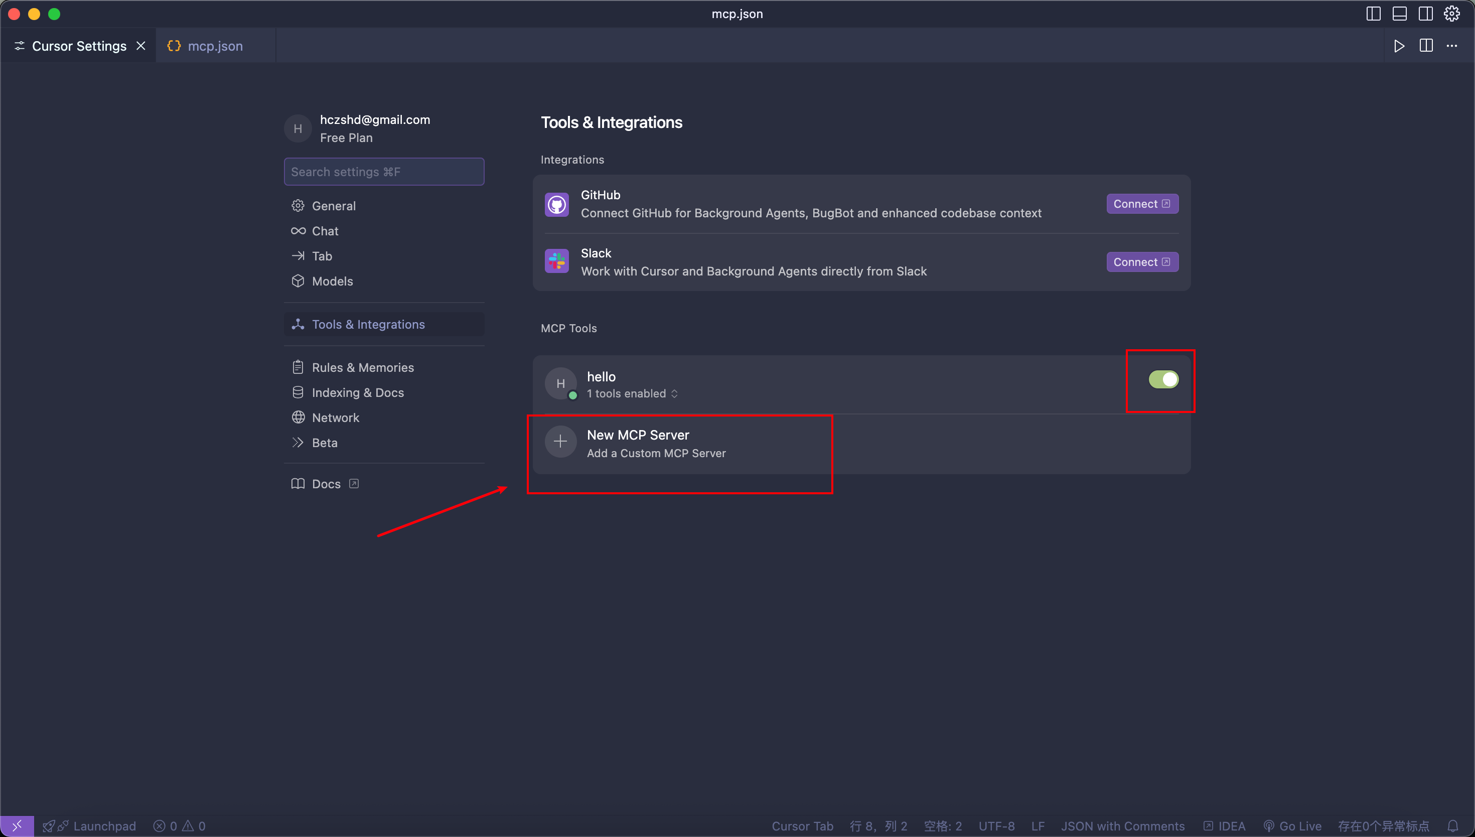Change the LF line ending
Screen dimensions: 1475x837
click(x=1038, y=826)
